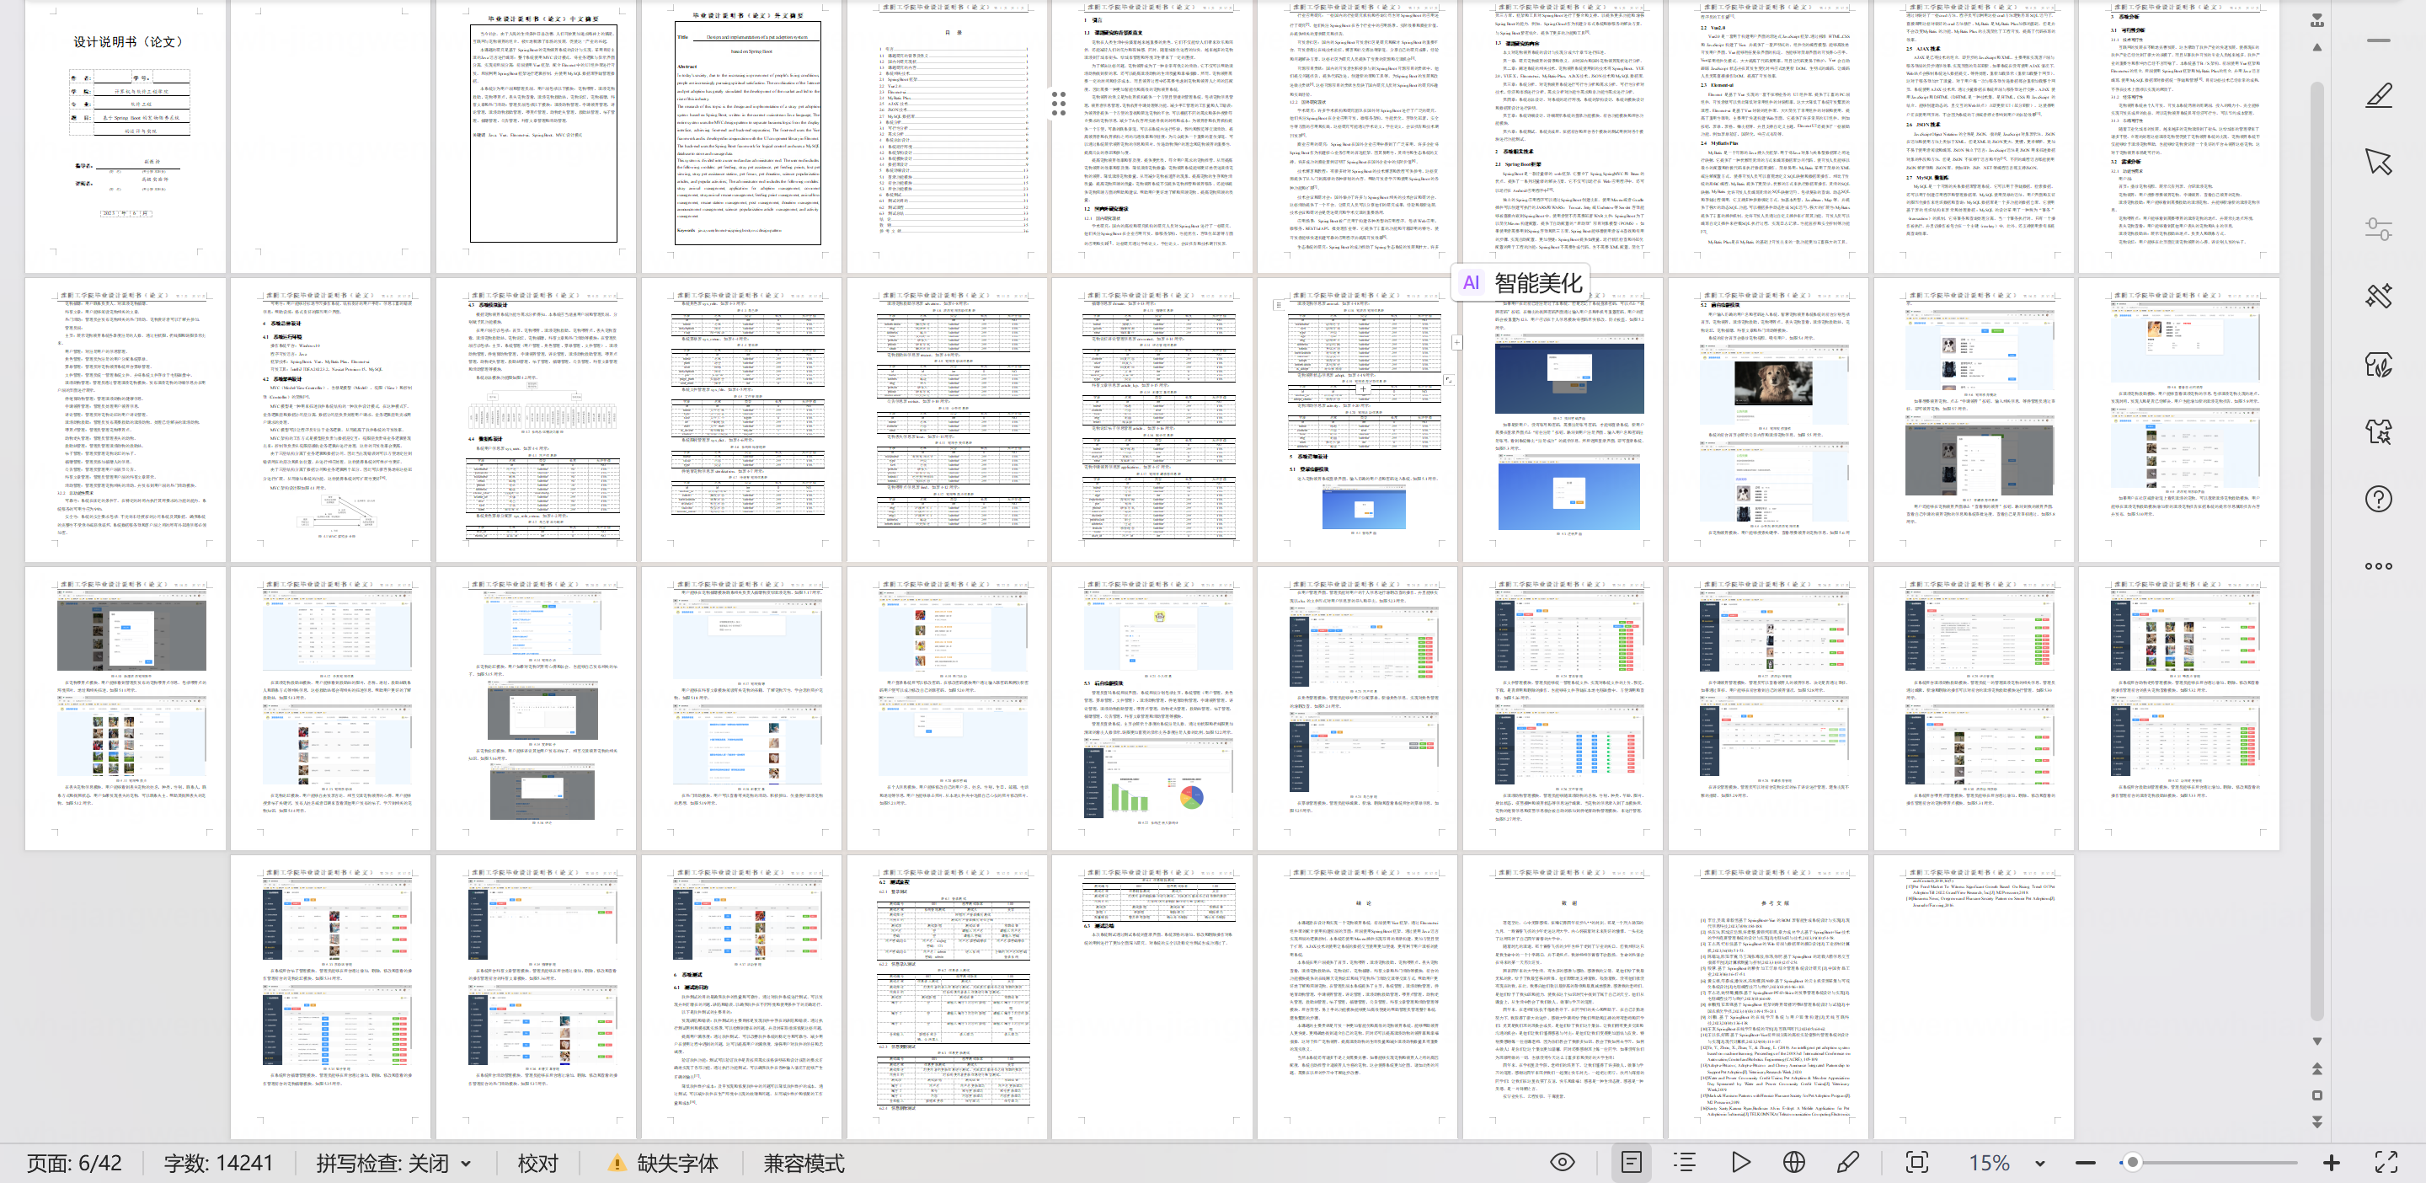Toggle eye protection mode icon
2426x1183 pixels.
point(1563,1162)
